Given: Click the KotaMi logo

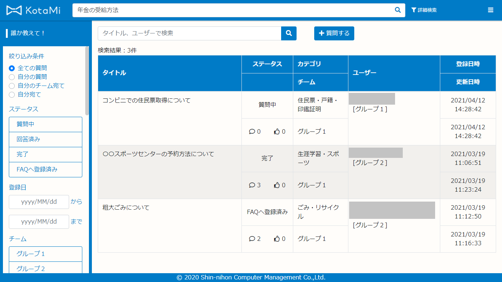Looking at the screenshot, I should click(33, 10).
